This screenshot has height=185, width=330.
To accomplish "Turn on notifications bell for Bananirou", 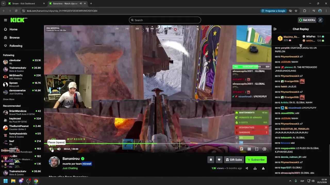I will point(211,160).
